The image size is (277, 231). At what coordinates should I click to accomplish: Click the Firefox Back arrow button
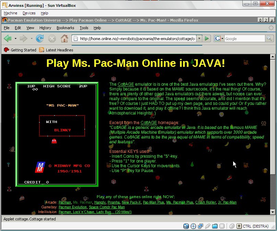point(8,38)
